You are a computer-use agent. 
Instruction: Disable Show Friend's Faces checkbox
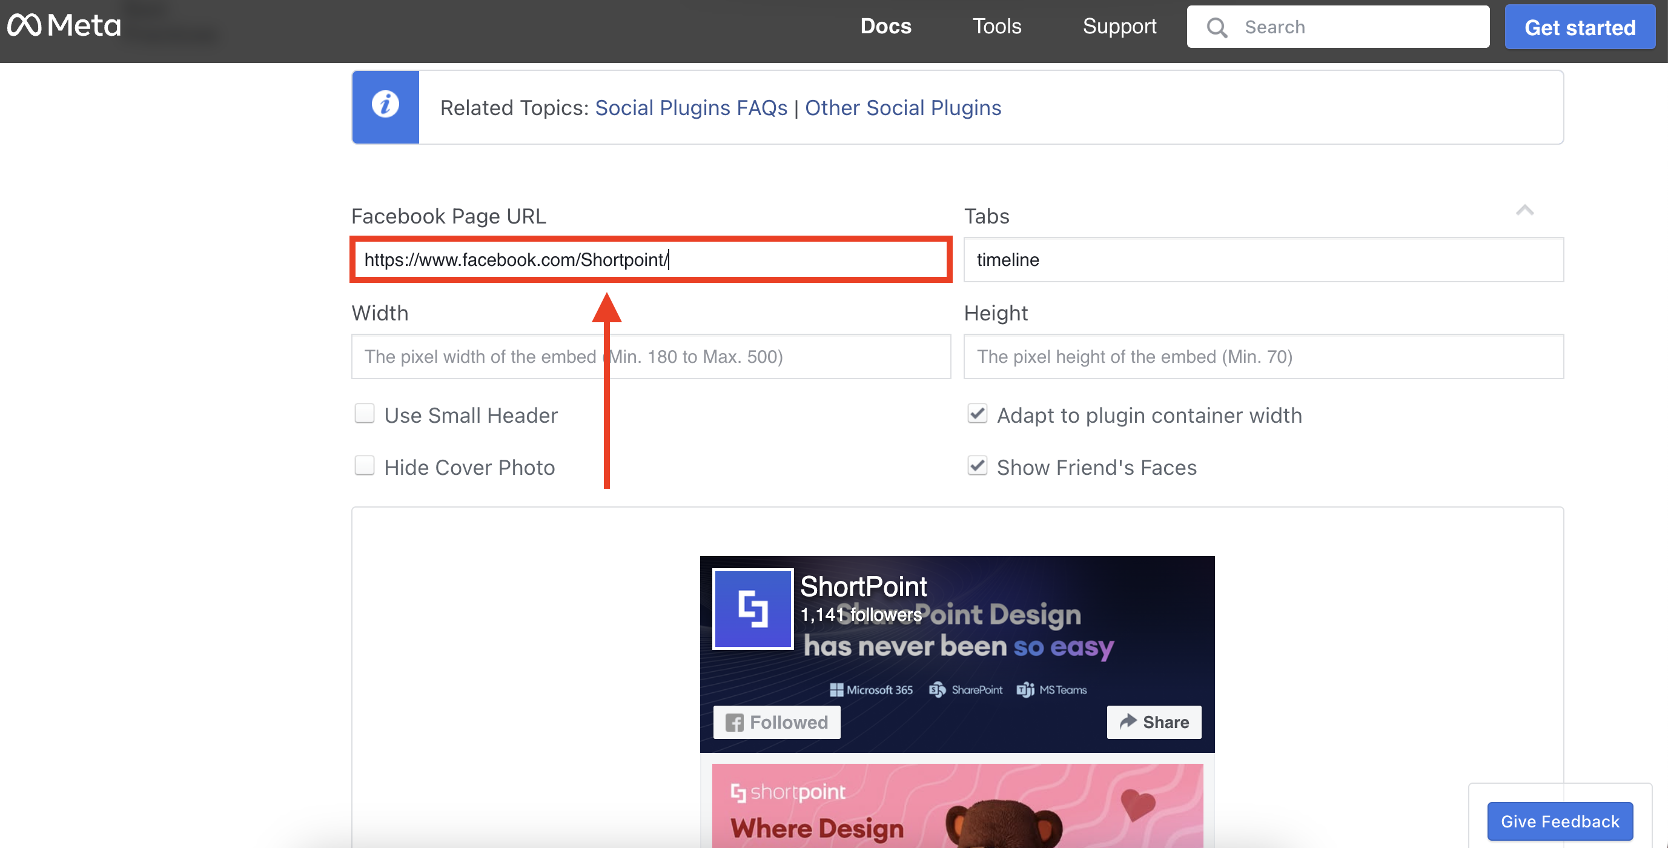point(977,466)
